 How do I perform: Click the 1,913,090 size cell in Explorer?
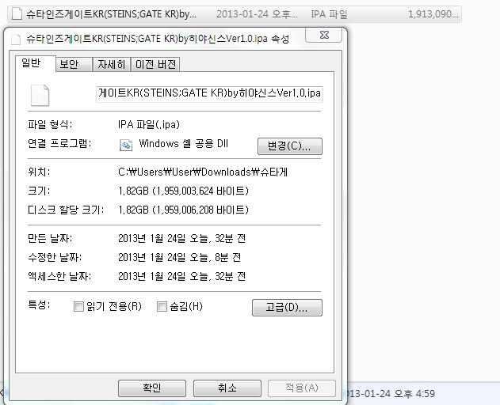click(433, 14)
